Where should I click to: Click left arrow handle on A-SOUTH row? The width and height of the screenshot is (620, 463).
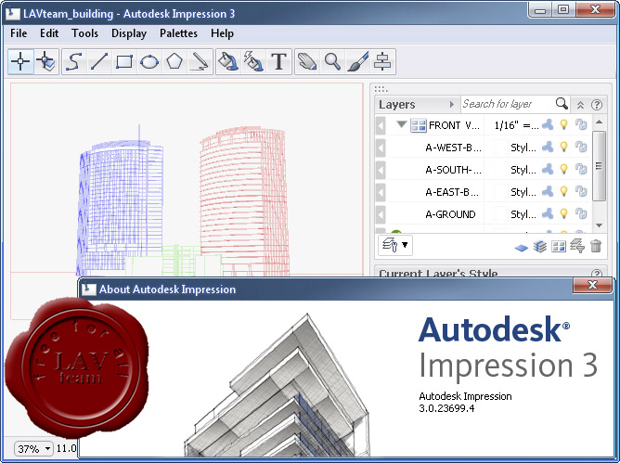[381, 170]
